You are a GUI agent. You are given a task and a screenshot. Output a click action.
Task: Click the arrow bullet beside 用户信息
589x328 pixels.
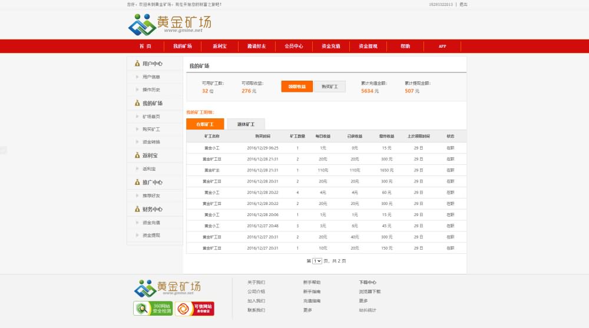point(137,77)
